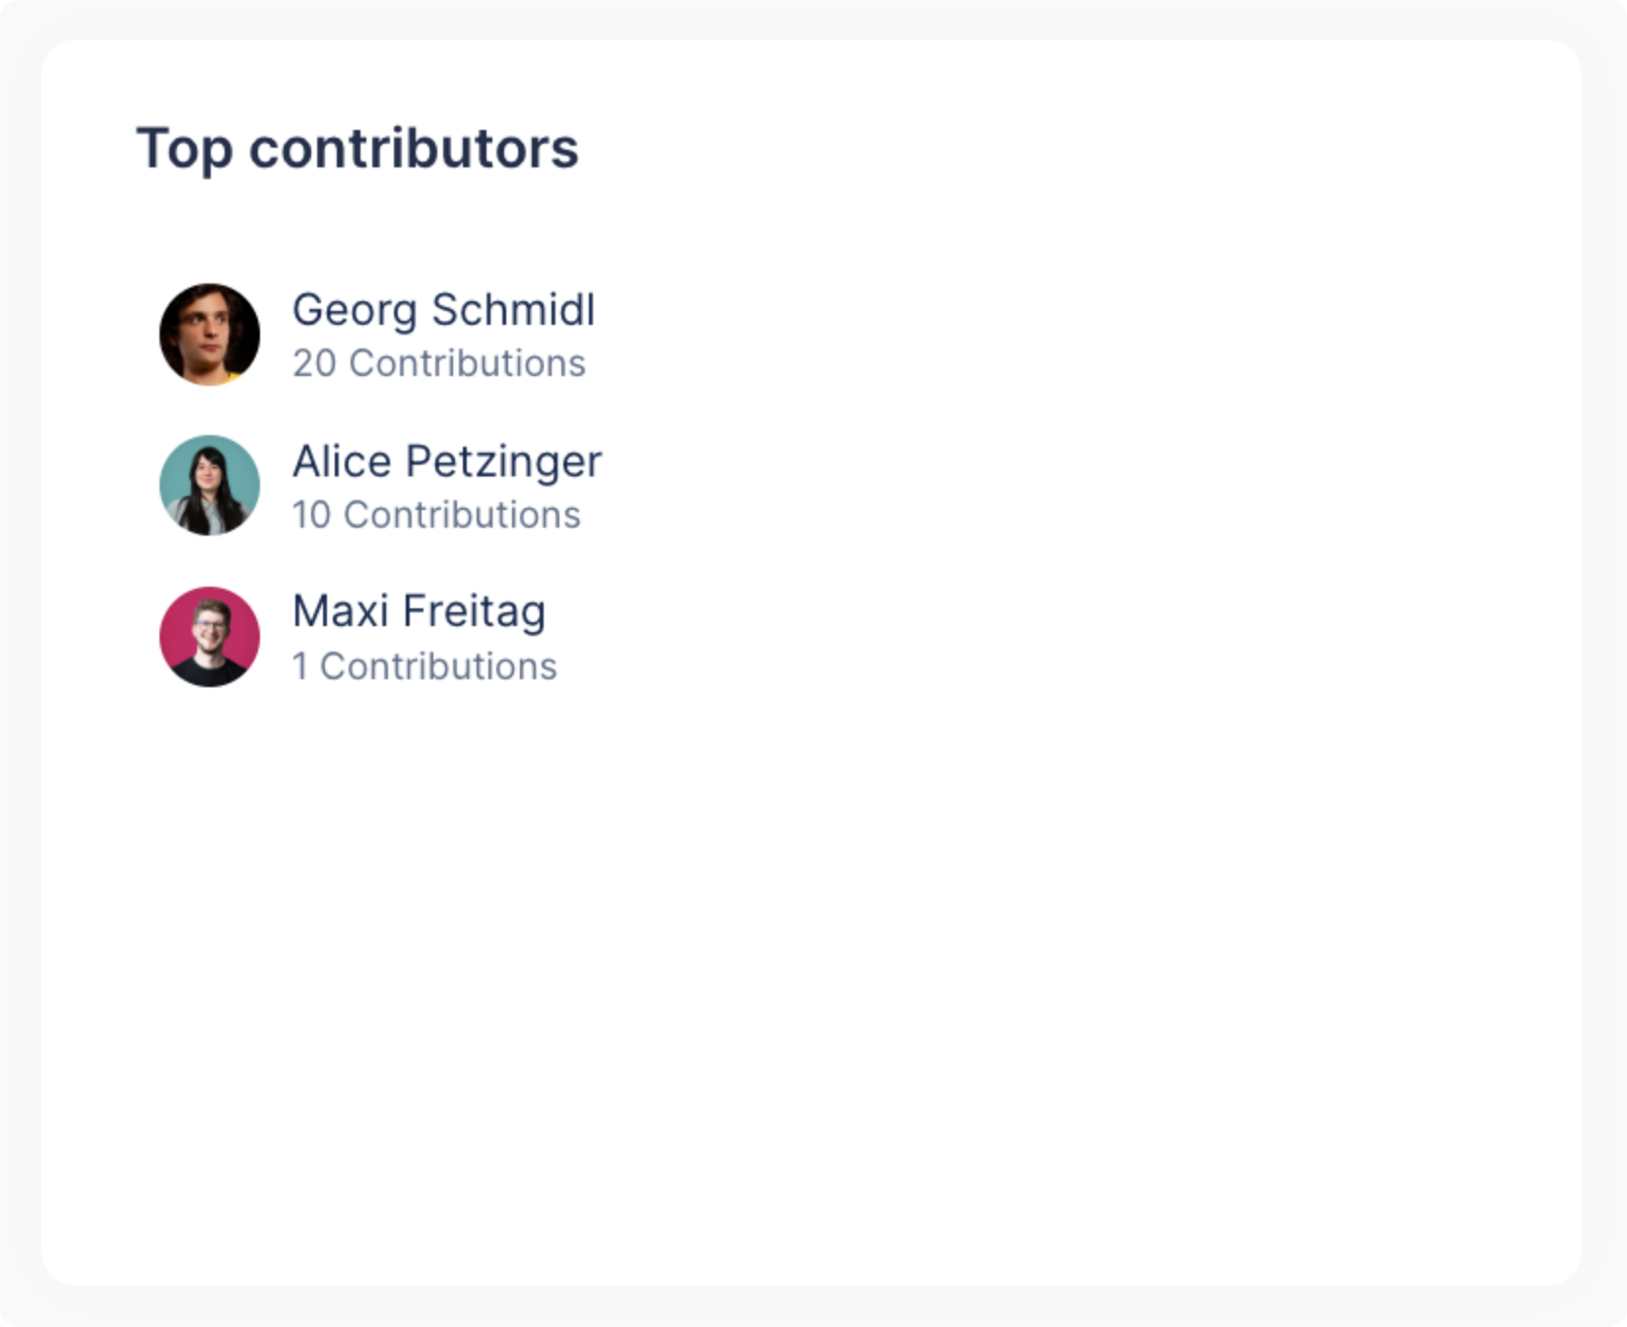Click the circular photo with teal background
The width and height of the screenshot is (1627, 1327).
pyautogui.click(x=209, y=484)
